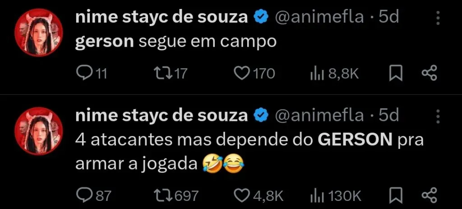Share the "4 atacantes" tweet

point(429,195)
